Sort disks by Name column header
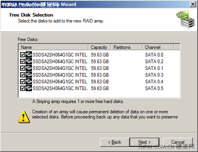198x152 pixels. click(x=53, y=47)
